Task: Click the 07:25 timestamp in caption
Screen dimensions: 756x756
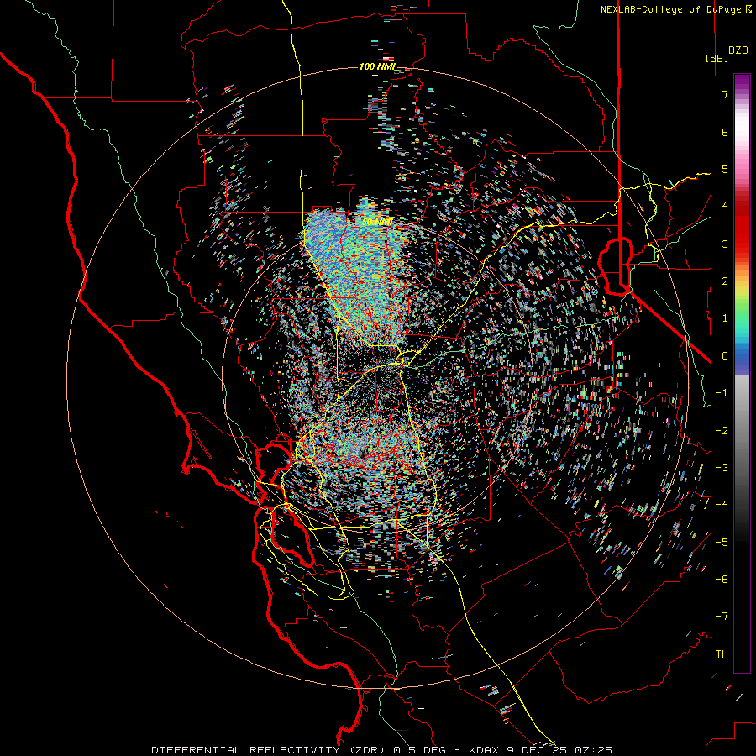Action: 596,750
